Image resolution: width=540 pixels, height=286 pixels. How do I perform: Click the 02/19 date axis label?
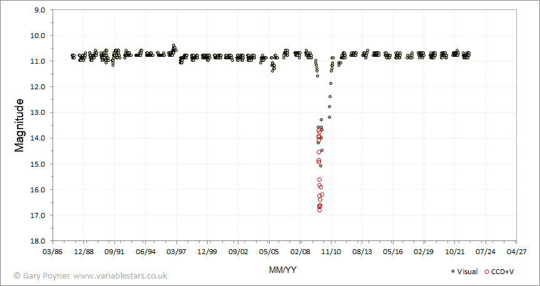(424, 251)
